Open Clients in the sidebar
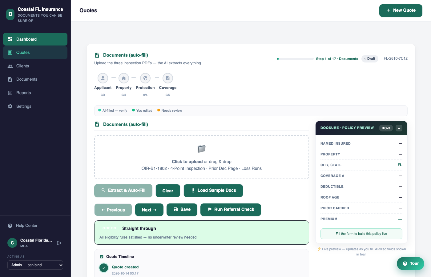Image resolution: width=431 pixels, height=277 pixels. pyautogui.click(x=35, y=66)
